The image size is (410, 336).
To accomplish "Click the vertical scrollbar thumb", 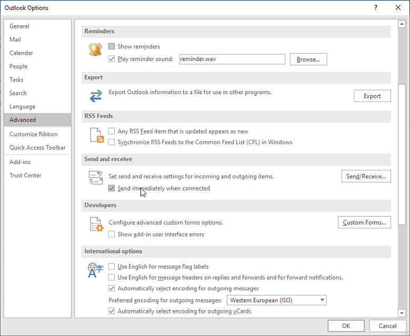I will click(402, 154).
